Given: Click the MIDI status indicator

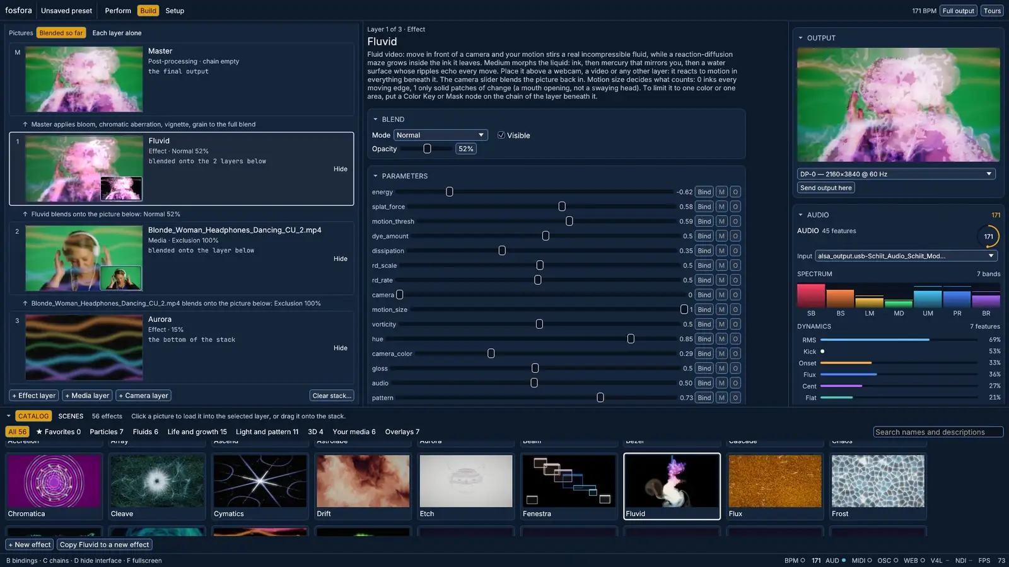Looking at the screenshot, I should click(861, 560).
